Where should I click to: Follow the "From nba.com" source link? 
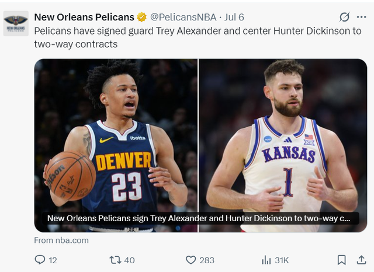(61, 240)
